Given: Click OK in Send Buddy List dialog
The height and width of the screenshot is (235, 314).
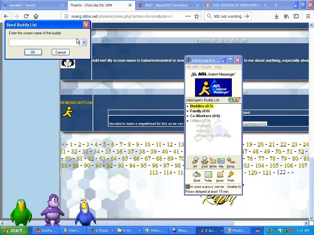Looking at the screenshot, I should pyautogui.click(x=33, y=52).
